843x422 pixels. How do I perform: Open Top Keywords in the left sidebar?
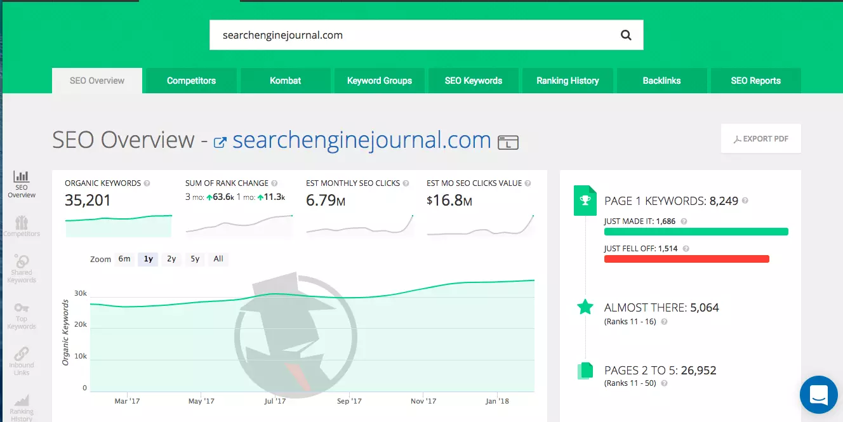(x=22, y=315)
